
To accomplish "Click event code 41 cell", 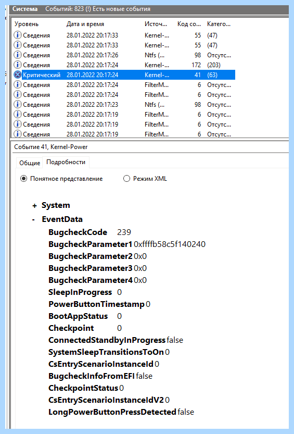I will pos(198,75).
